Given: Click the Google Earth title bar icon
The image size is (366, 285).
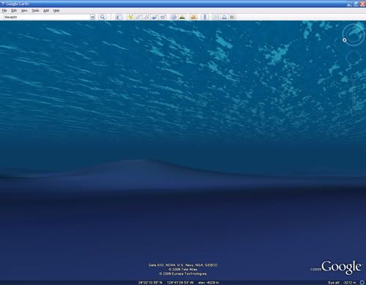Looking at the screenshot, I should pos(3,4).
